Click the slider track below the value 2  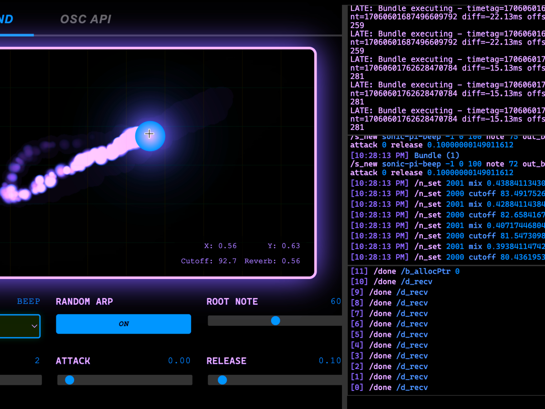coord(20,380)
